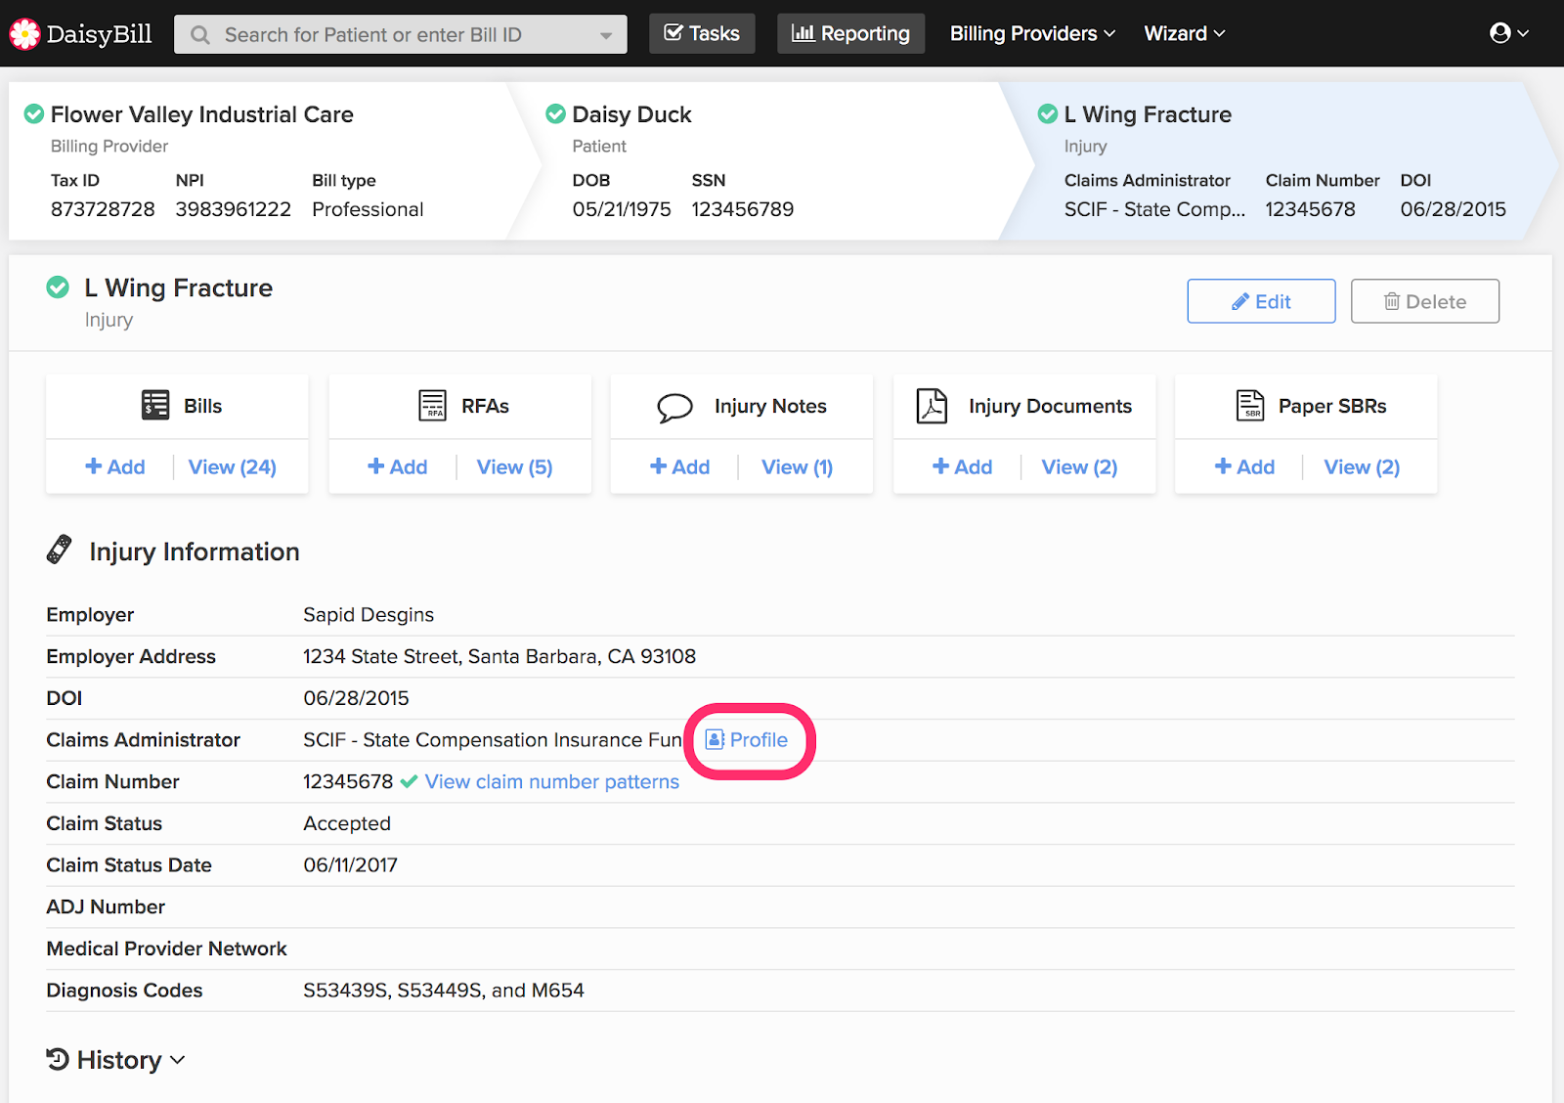Open the Reporting page
This screenshot has height=1103, width=1564.
pos(850,33)
